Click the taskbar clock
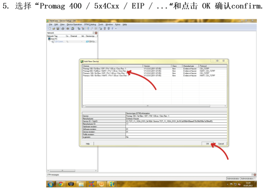This screenshot has width=263, height=189. pos(248,184)
